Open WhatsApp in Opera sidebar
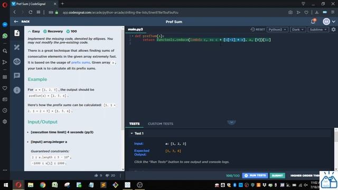 5,36
